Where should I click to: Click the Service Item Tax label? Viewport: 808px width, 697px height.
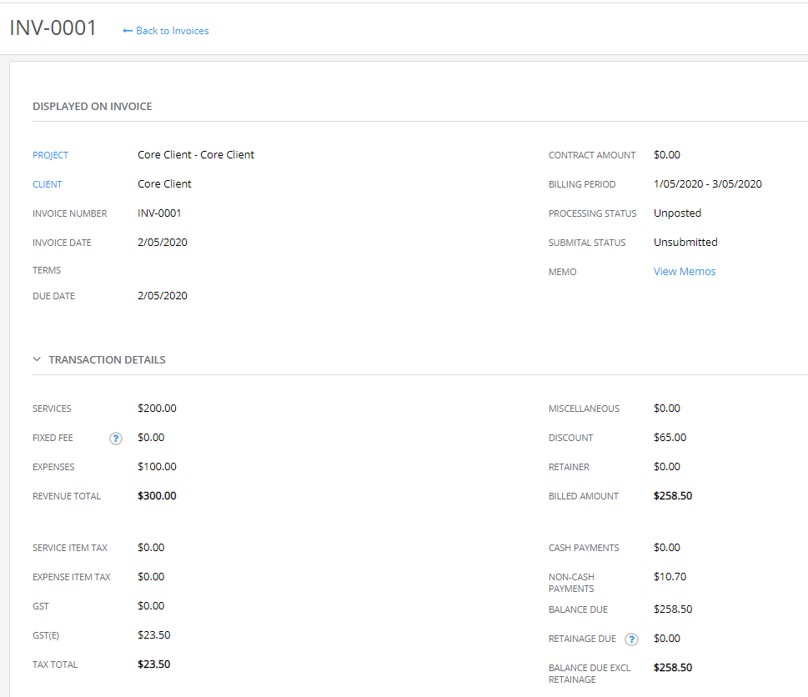[70, 548]
